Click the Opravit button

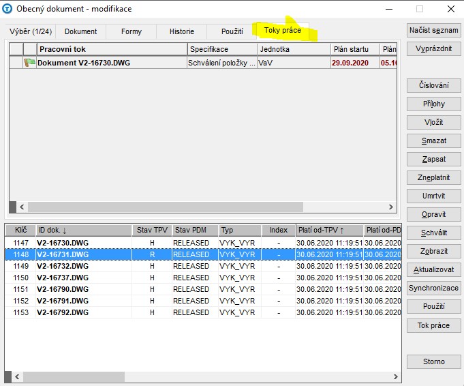coord(433,214)
